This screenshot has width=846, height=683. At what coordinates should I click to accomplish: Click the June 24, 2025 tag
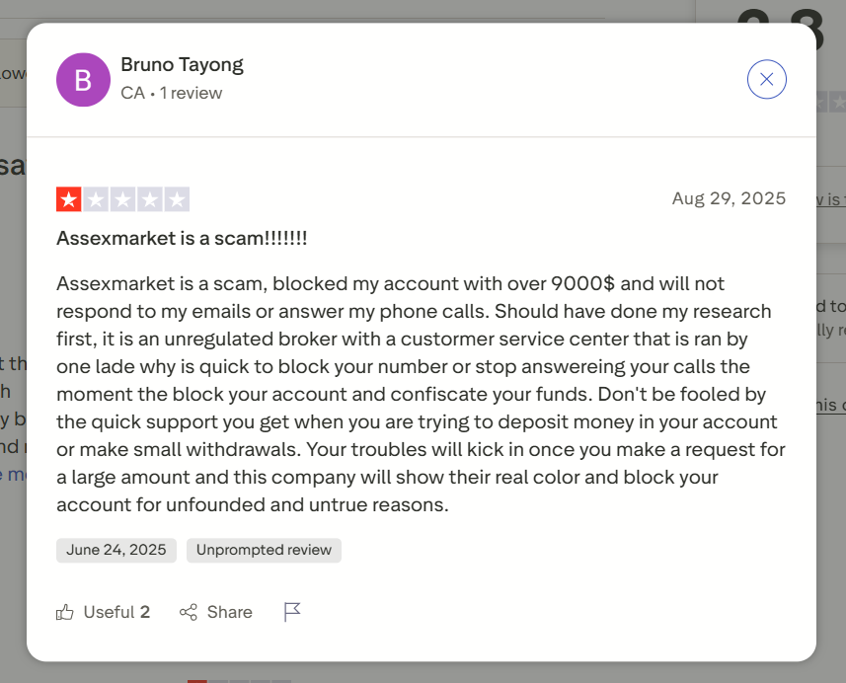(x=116, y=550)
